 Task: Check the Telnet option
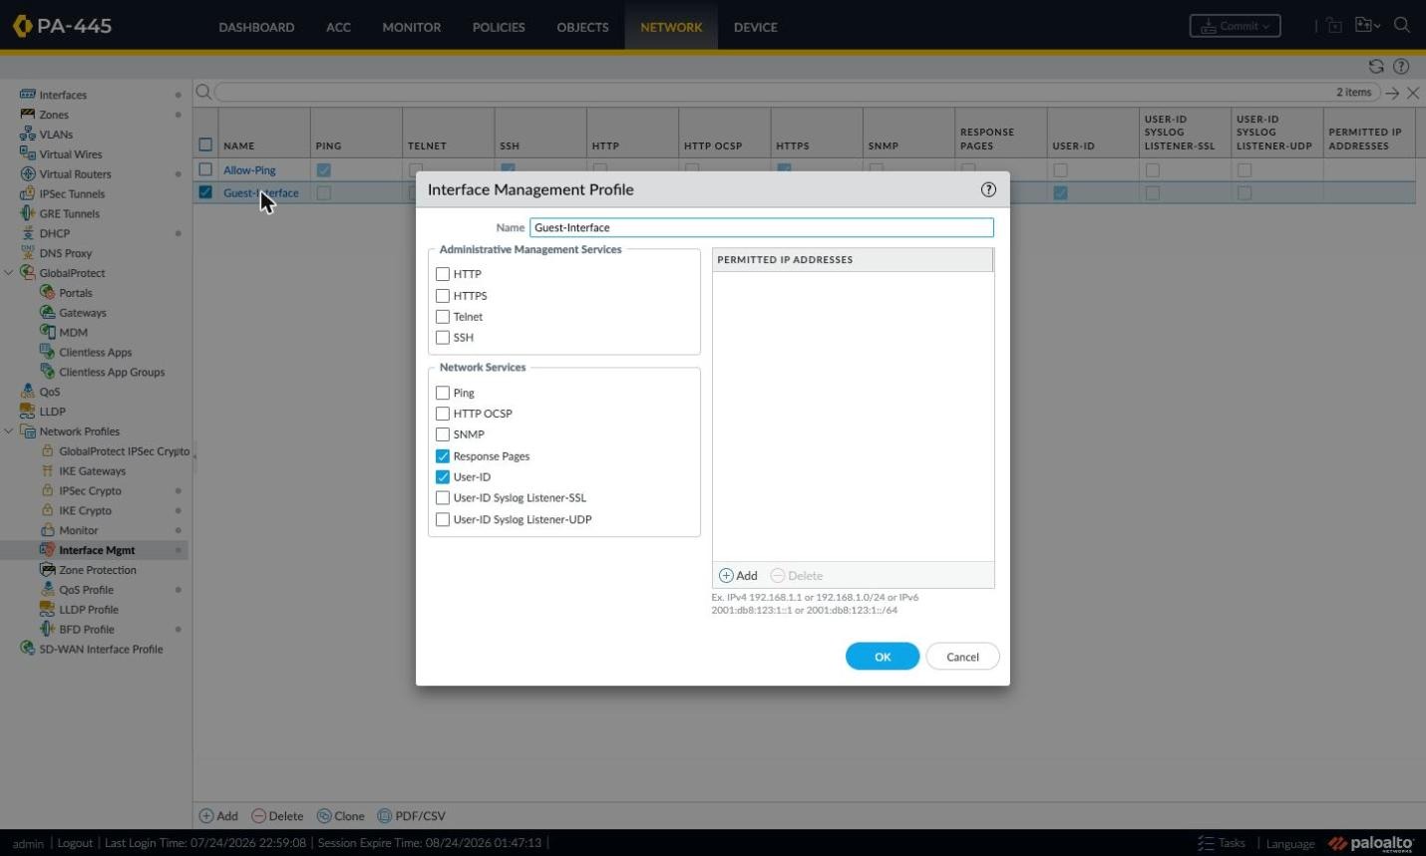tap(443, 317)
